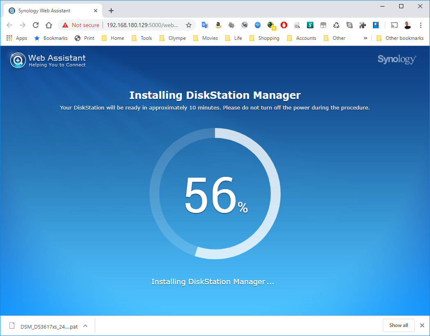This screenshot has width=430, height=336.
Task: Open the recycle-arrows extension
Action: pos(336,25)
